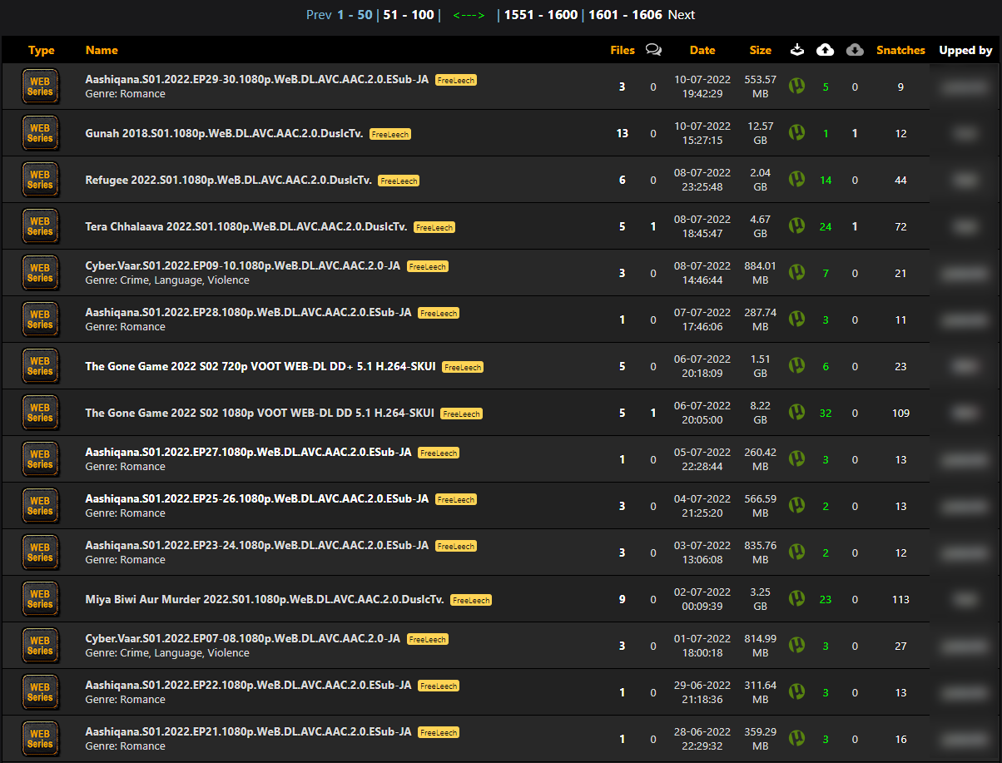
Task: Open Tera Chhalaava 2022.S01 torrent title
Action: point(246,226)
